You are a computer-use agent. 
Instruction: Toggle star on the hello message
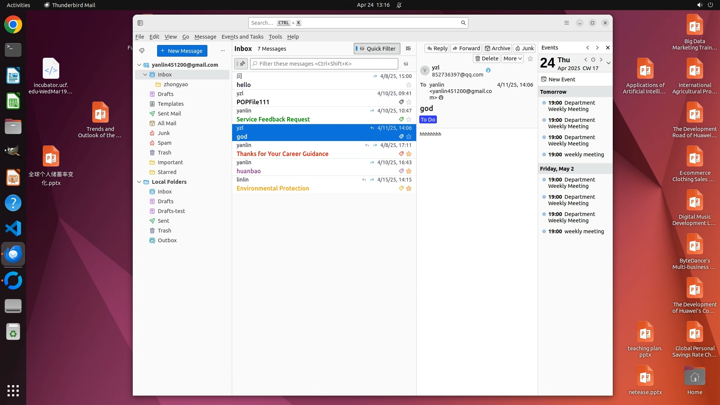point(409,85)
